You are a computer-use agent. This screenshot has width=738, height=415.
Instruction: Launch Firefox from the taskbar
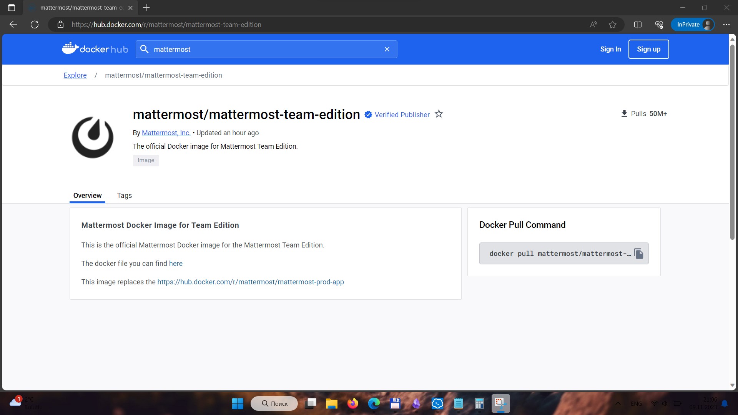352,403
